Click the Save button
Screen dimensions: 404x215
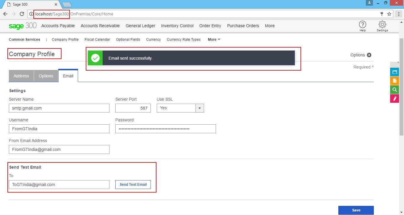[x=356, y=210]
